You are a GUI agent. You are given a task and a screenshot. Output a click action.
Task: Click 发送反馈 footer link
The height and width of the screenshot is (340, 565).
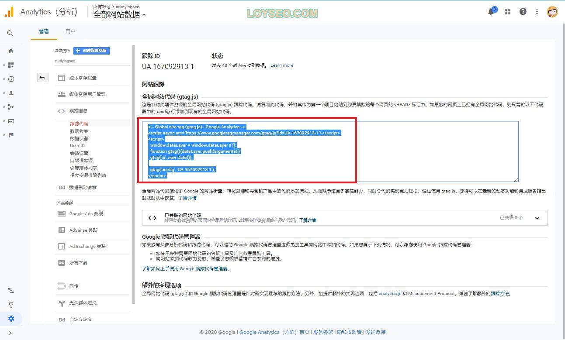pyautogui.click(x=376, y=332)
